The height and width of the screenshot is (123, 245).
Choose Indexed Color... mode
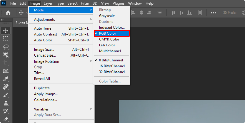pos(112,27)
